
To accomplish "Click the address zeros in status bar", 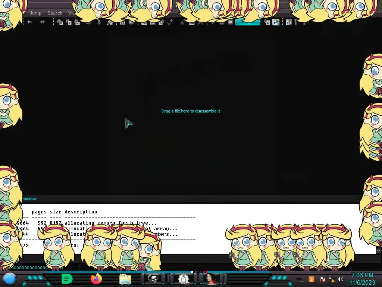I will 29,268.
